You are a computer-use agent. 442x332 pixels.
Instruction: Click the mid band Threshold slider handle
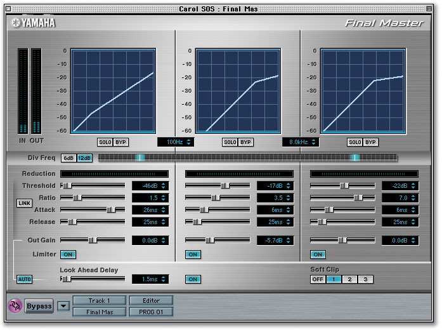225,185
